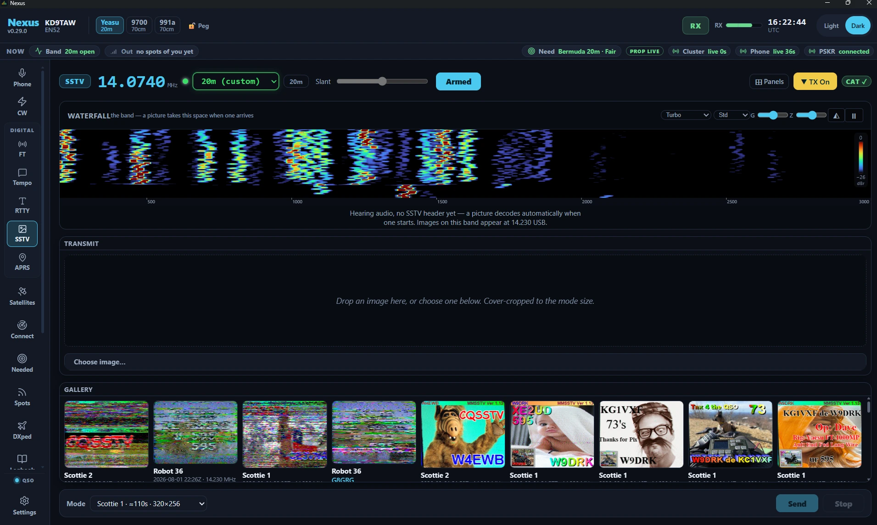Screen dimensions: 877x525
Task: Toggle the RX receive button
Action: (695, 26)
